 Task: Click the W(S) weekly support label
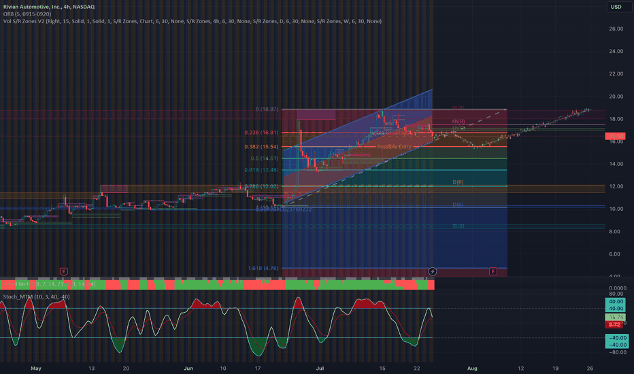point(458,226)
